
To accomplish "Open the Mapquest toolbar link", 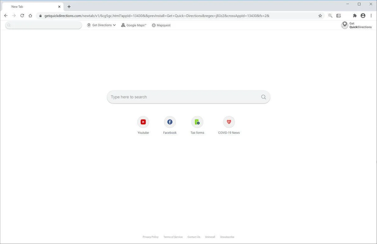I will (161, 25).
